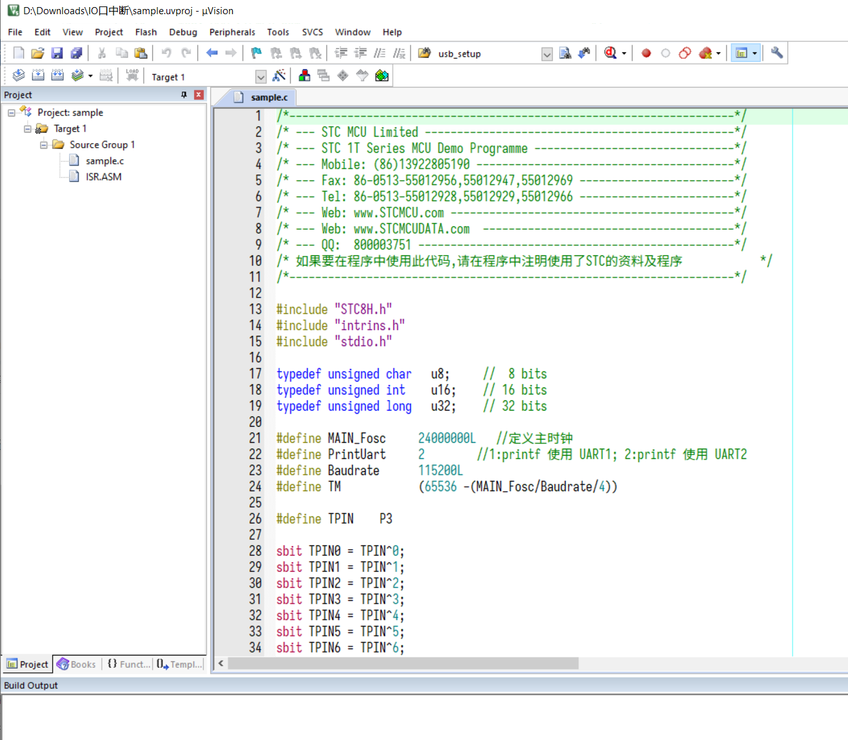Save the current file
Screen dimensions: 848x740
57,54
